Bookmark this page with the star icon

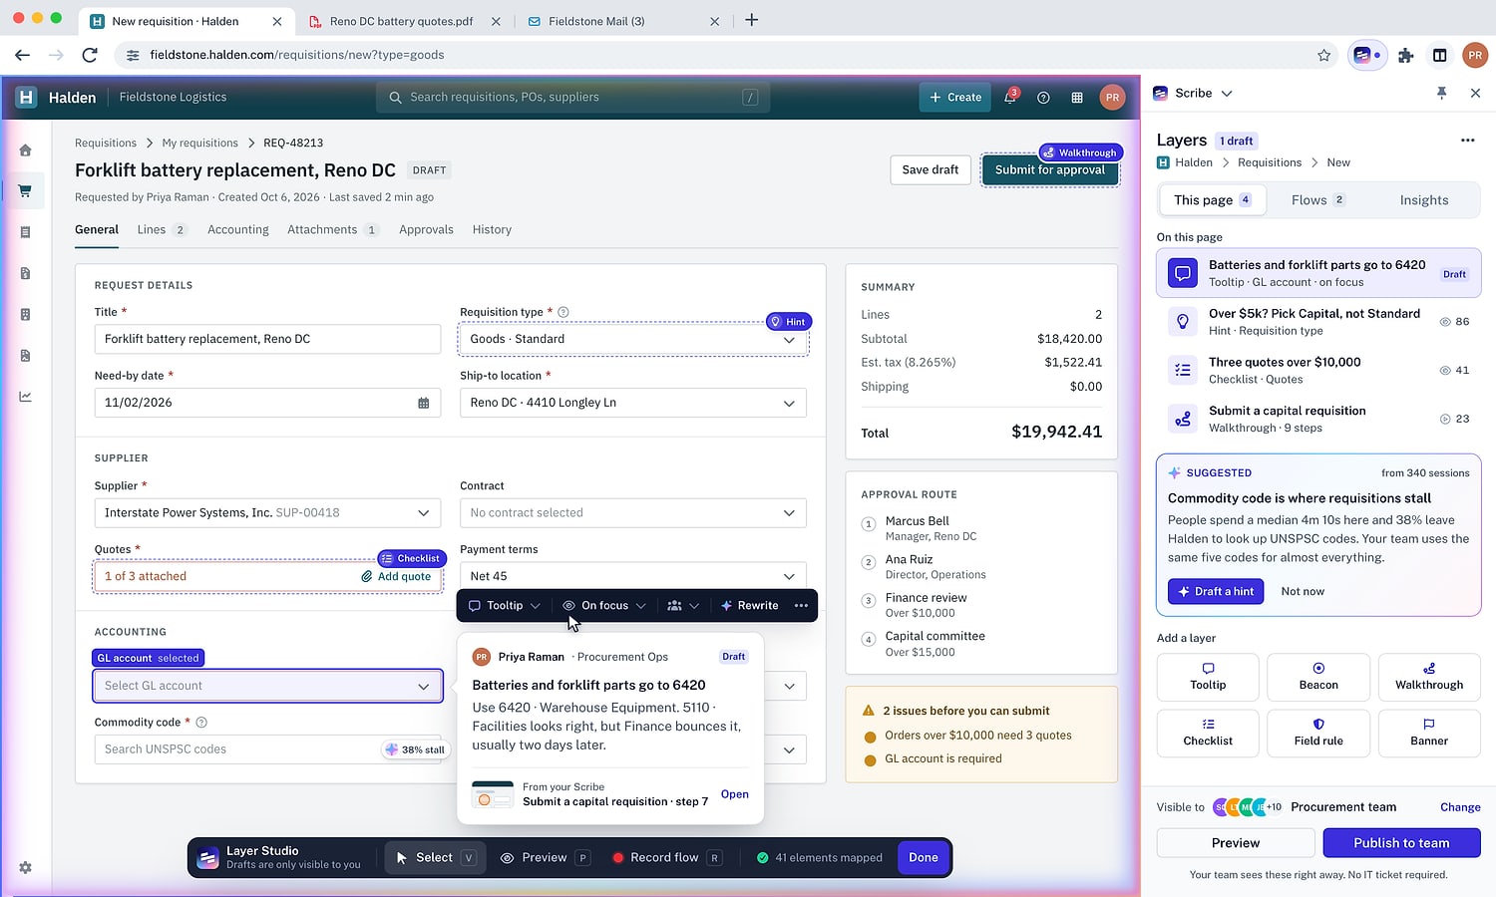(x=1323, y=55)
